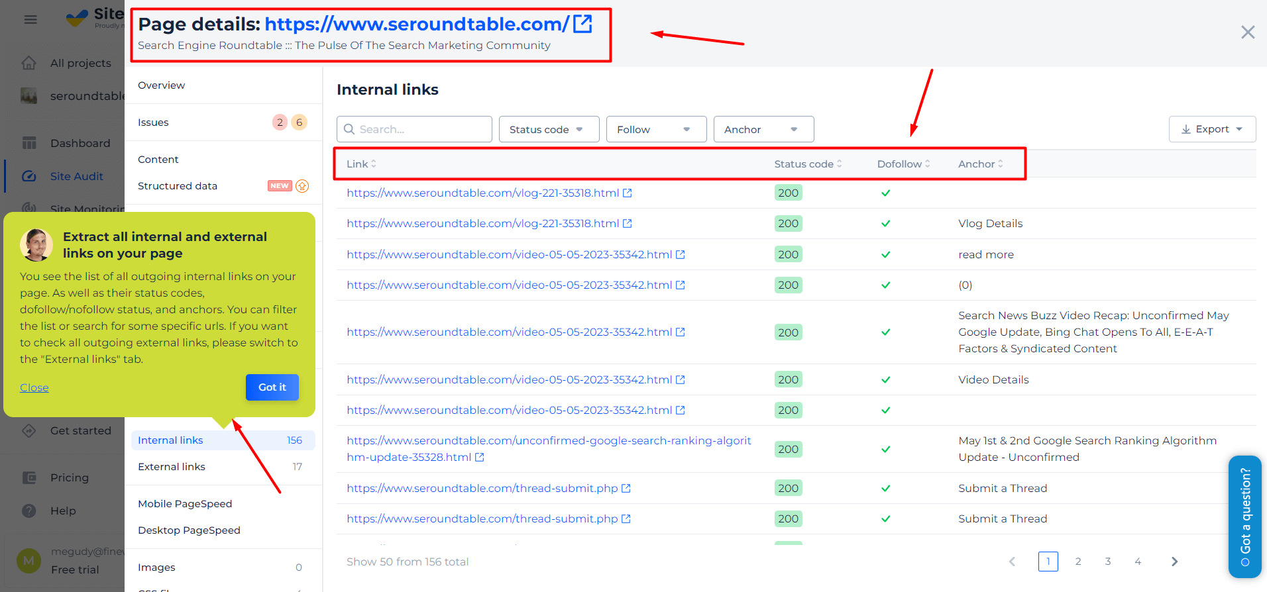Open the second thread-submit.php link

point(482,518)
